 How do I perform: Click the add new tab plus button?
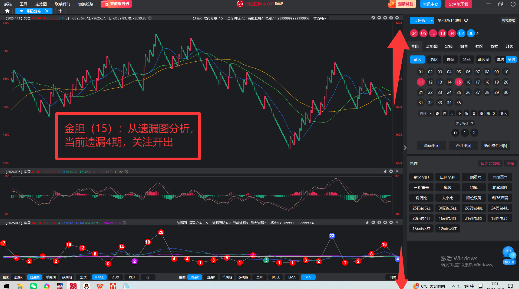[x=60, y=11]
